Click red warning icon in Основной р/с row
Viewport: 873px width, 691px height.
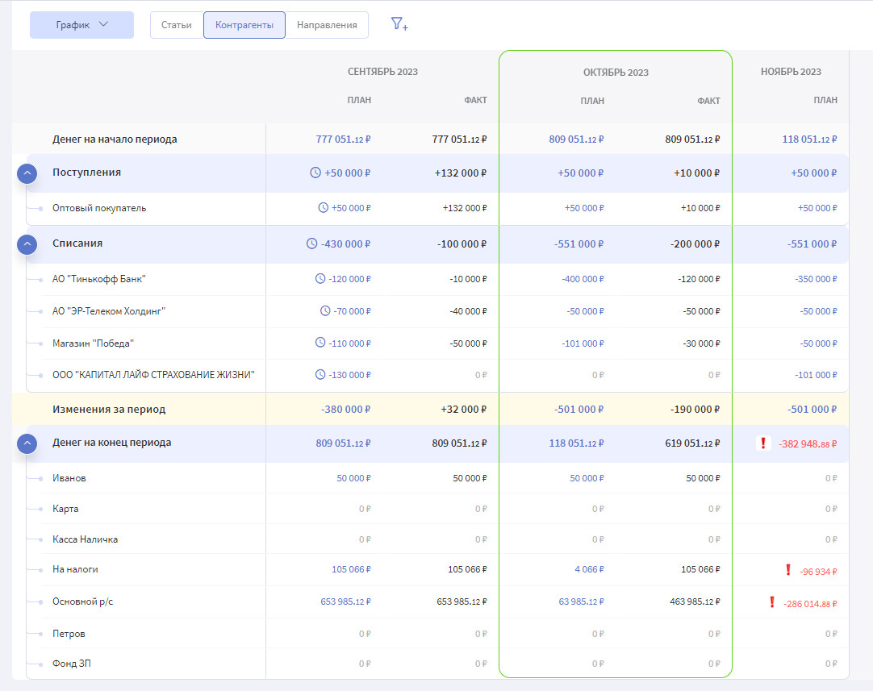772,602
